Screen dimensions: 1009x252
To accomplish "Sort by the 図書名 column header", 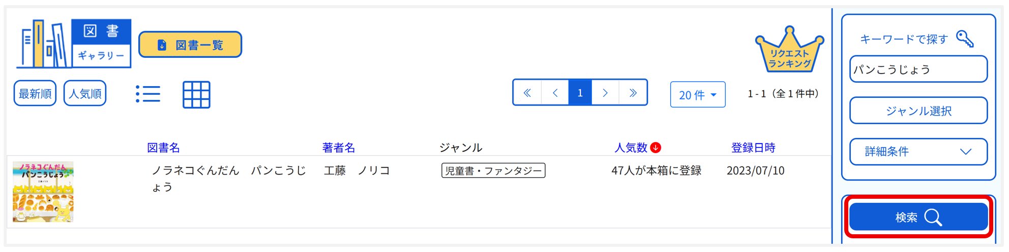I will click(163, 148).
